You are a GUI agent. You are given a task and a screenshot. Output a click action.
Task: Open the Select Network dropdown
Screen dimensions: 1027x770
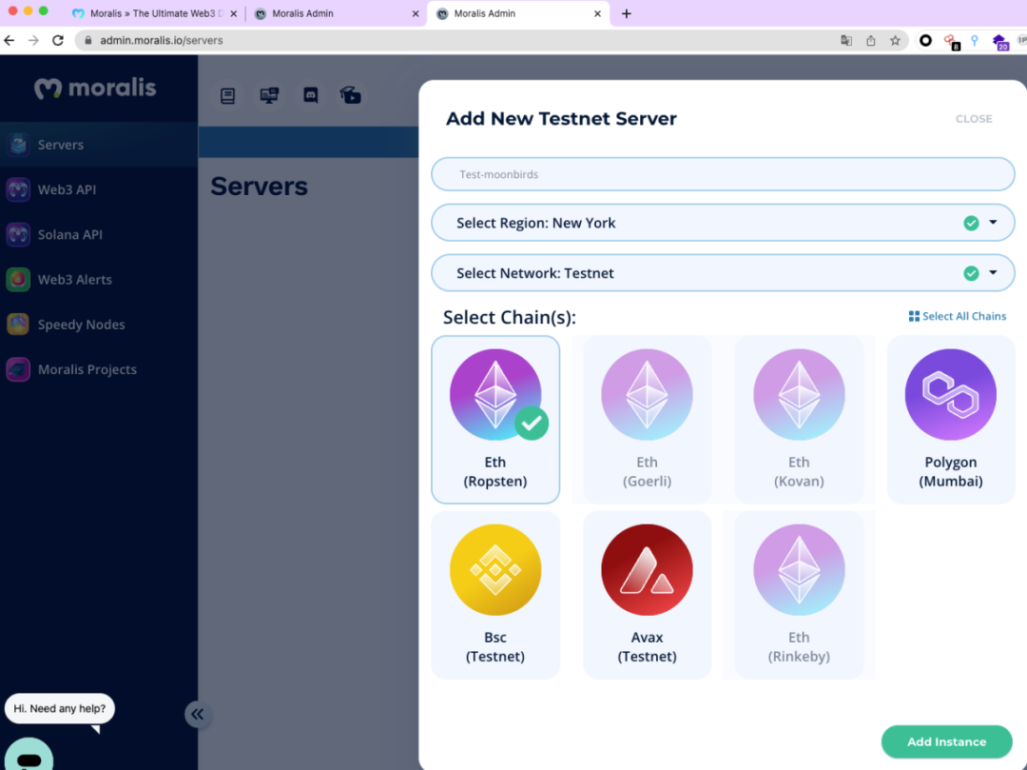click(723, 272)
